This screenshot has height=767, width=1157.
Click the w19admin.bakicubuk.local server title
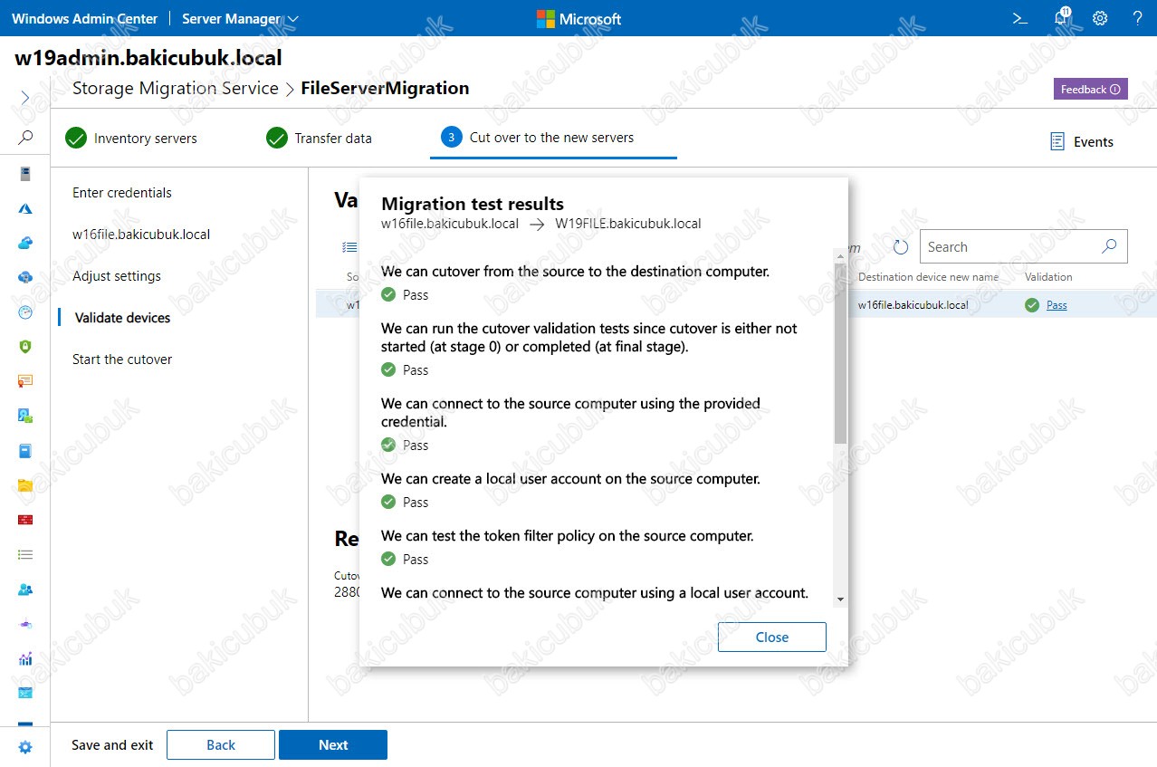pos(148,58)
